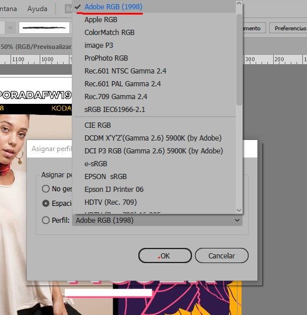The image size is (307, 315).
Task: Select sRGB IEC61966-2.1 profile
Action: (x=154, y=110)
